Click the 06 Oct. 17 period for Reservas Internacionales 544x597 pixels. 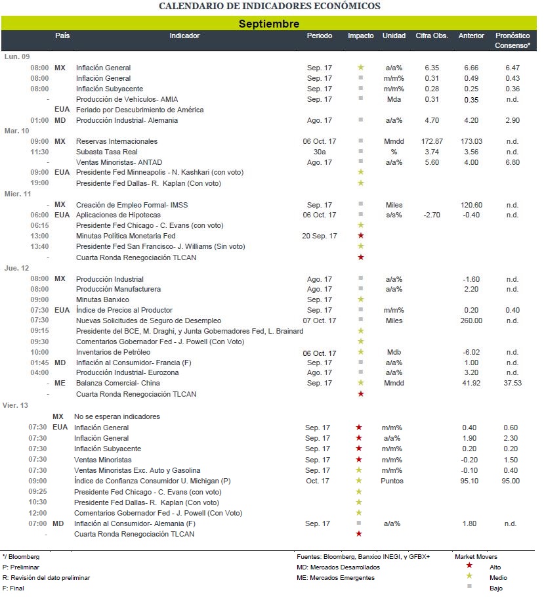[320, 141]
